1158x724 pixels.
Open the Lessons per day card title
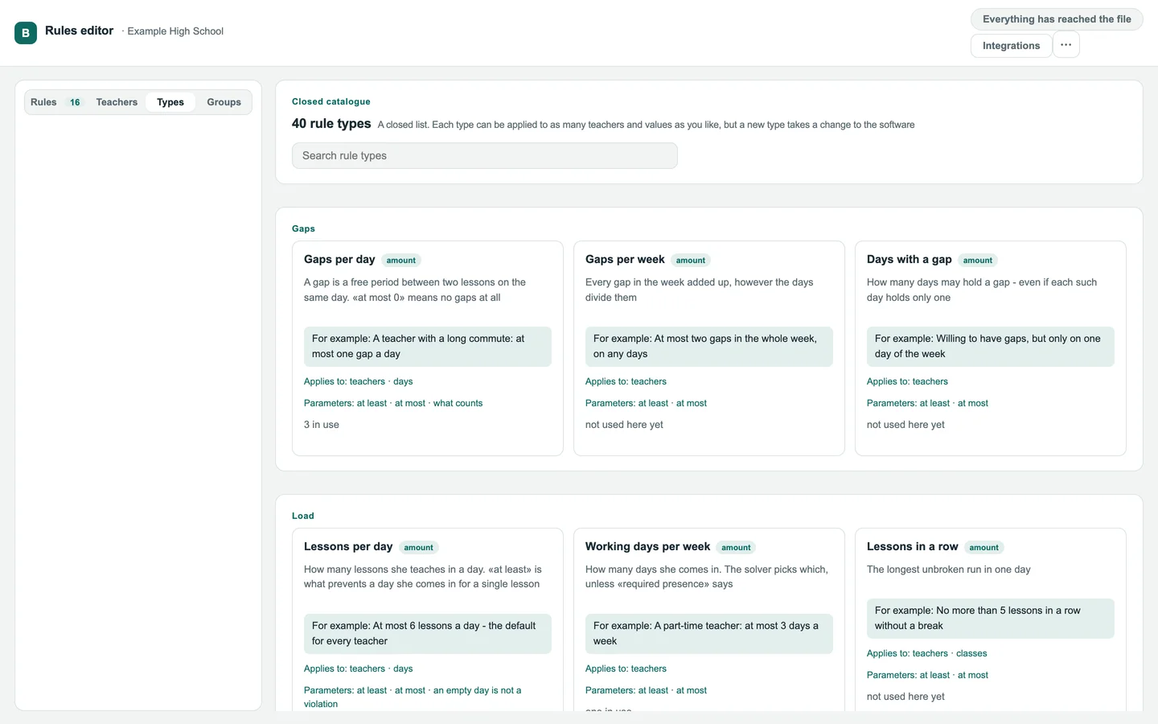(348, 546)
